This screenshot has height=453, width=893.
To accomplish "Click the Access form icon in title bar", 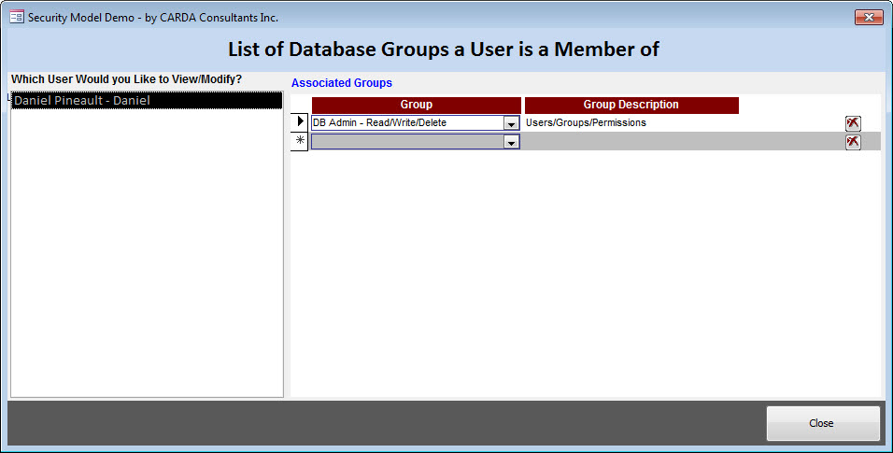I will point(16,17).
